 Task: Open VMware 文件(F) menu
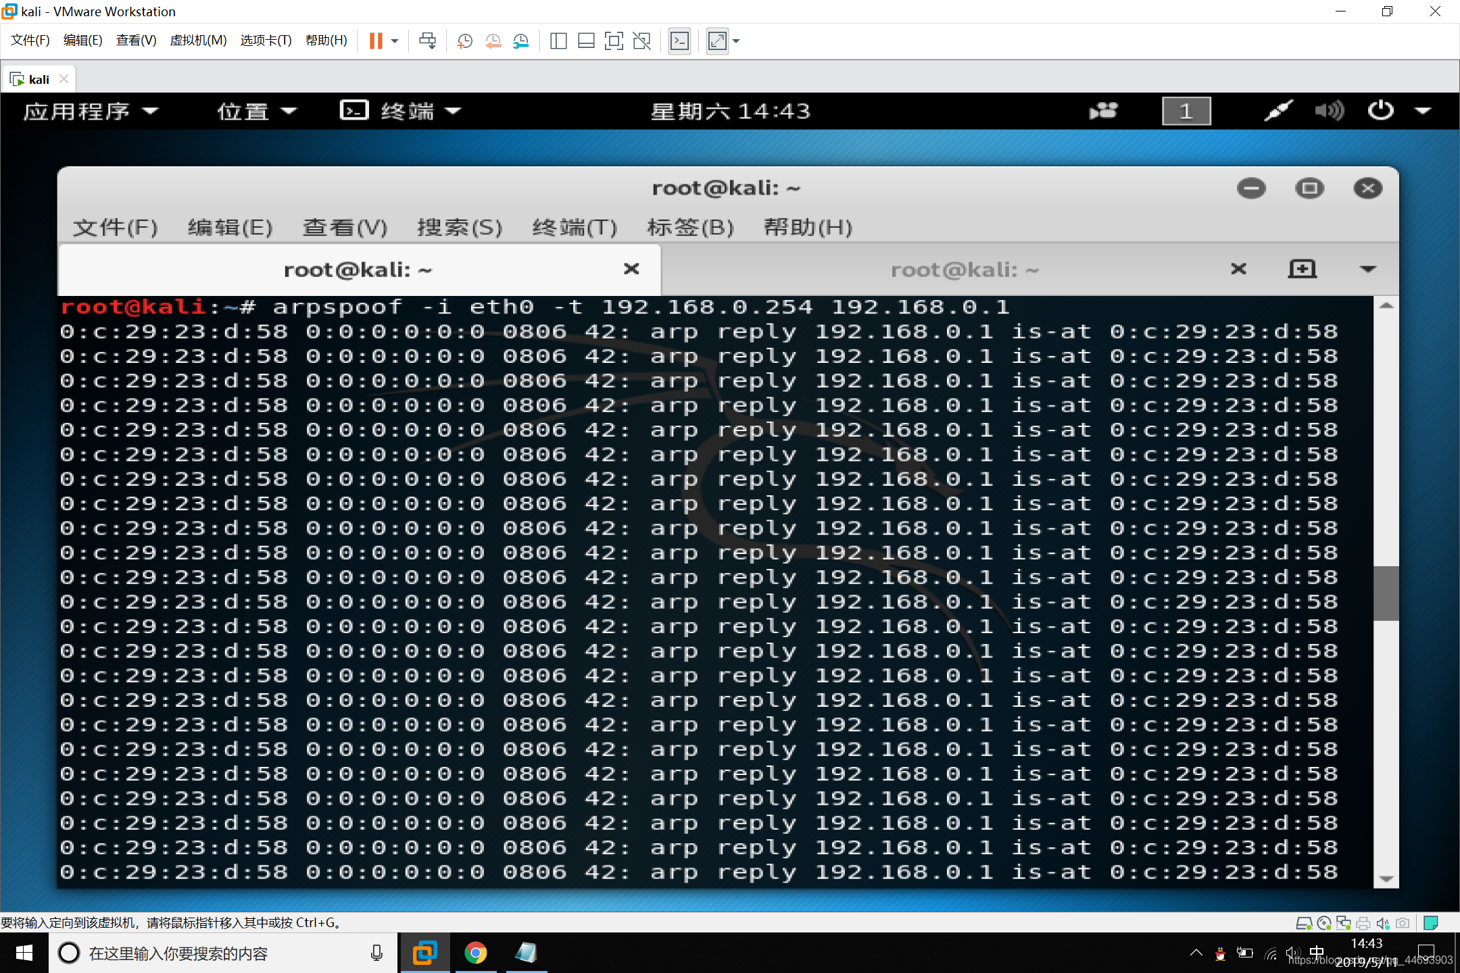coord(30,41)
